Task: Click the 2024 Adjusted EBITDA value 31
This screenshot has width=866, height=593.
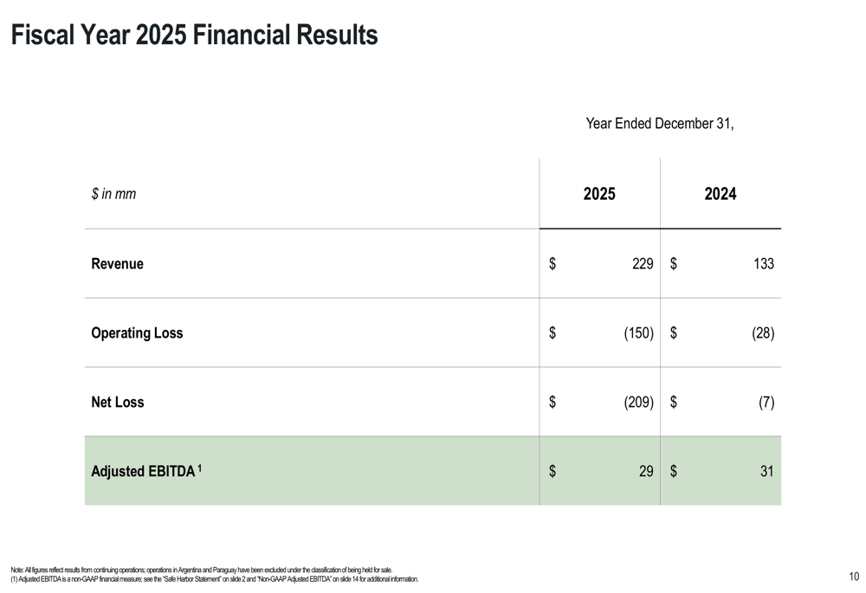Action: point(766,472)
